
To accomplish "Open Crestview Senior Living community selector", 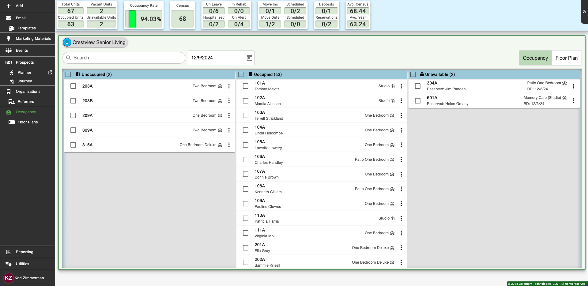I will pos(99,43).
